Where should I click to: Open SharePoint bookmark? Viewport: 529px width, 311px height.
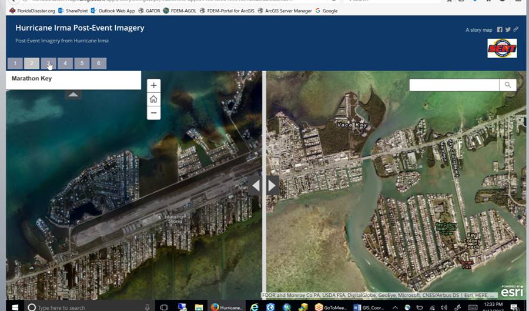73,11
